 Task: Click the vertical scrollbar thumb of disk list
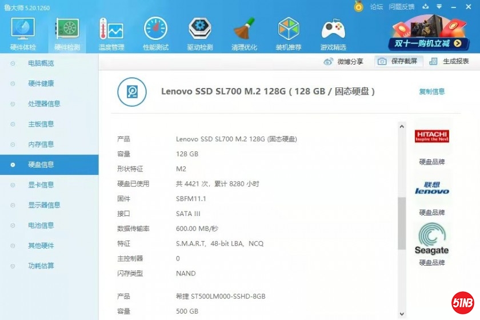pyautogui.click(x=402, y=223)
